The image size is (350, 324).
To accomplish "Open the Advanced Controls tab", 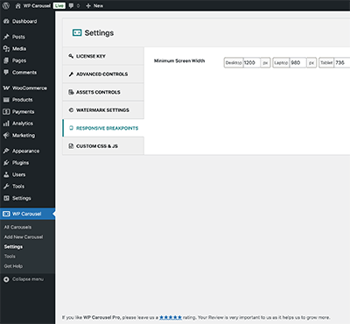I will [x=103, y=74].
